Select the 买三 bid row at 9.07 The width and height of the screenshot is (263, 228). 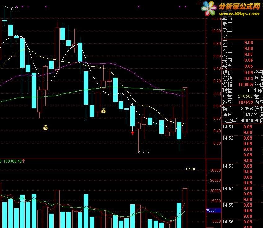tap(242, 54)
